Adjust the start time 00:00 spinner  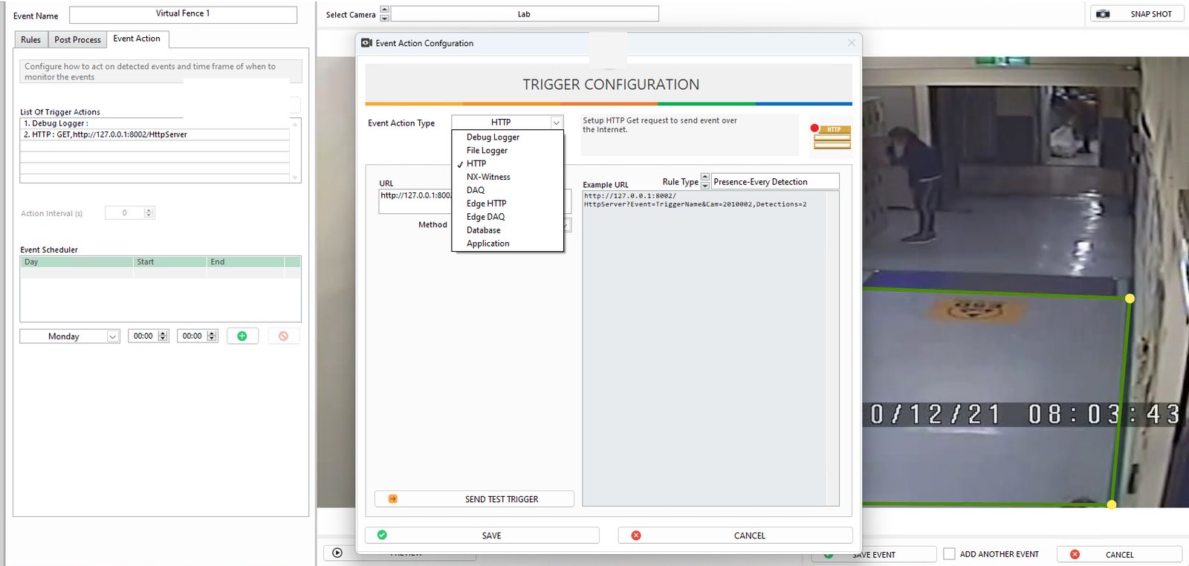click(163, 336)
